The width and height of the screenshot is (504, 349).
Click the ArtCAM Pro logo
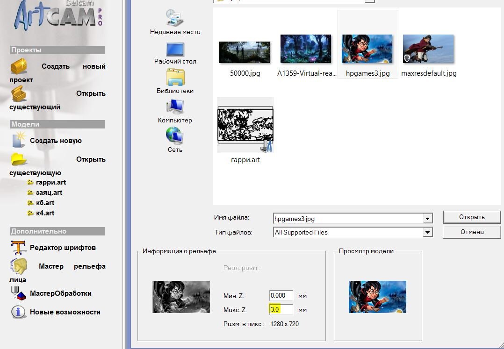click(58, 16)
